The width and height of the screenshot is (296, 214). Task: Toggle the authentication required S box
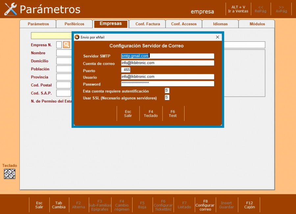(x=167, y=91)
